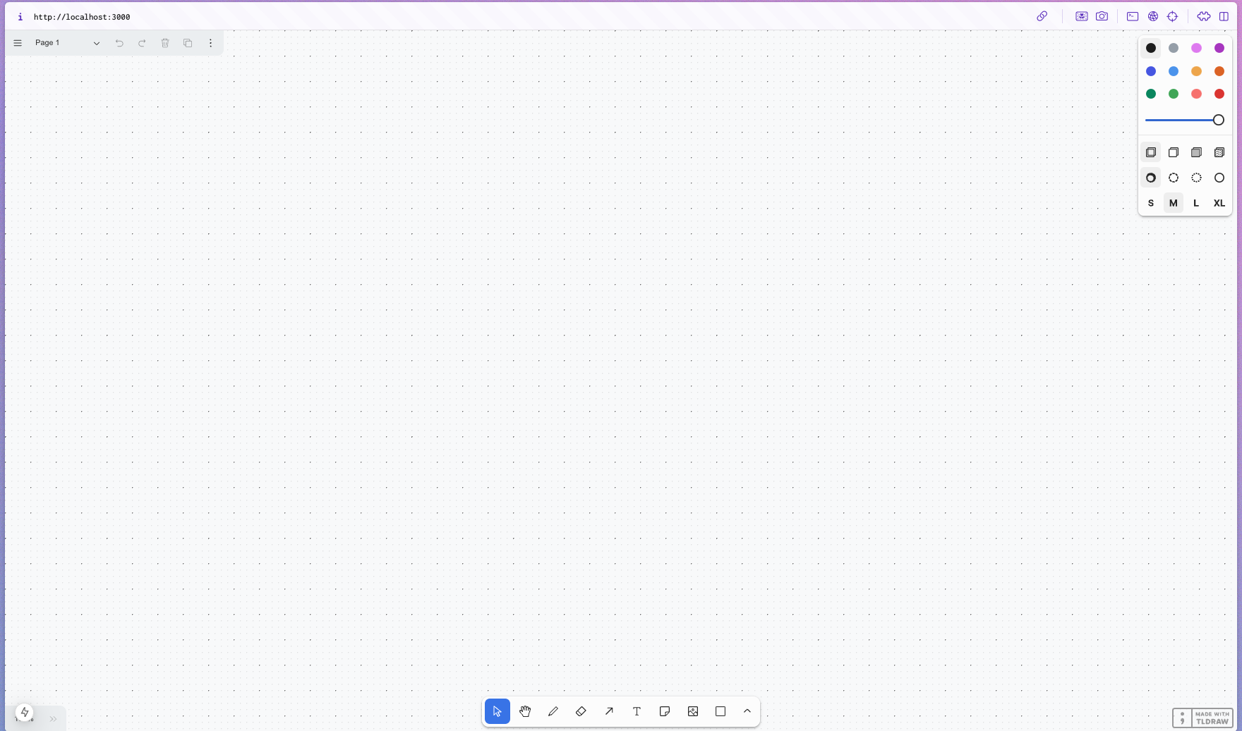Choose red color swatch
The height and width of the screenshot is (731, 1242).
(x=1219, y=94)
